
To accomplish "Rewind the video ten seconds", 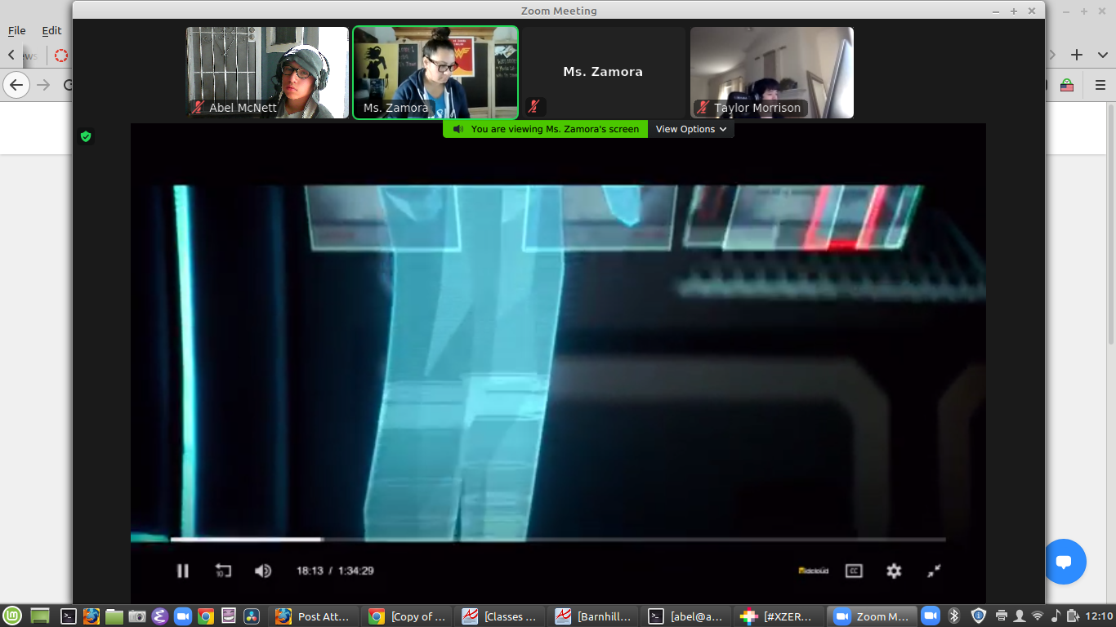I will point(223,571).
